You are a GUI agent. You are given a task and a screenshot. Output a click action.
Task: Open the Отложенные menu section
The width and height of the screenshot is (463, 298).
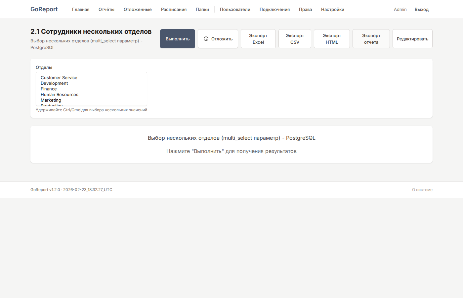(138, 10)
